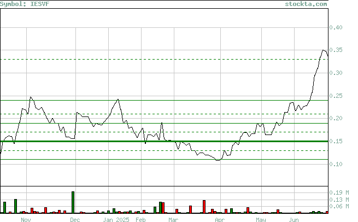Click the 0.06 M volume label

(x=339, y=206)
